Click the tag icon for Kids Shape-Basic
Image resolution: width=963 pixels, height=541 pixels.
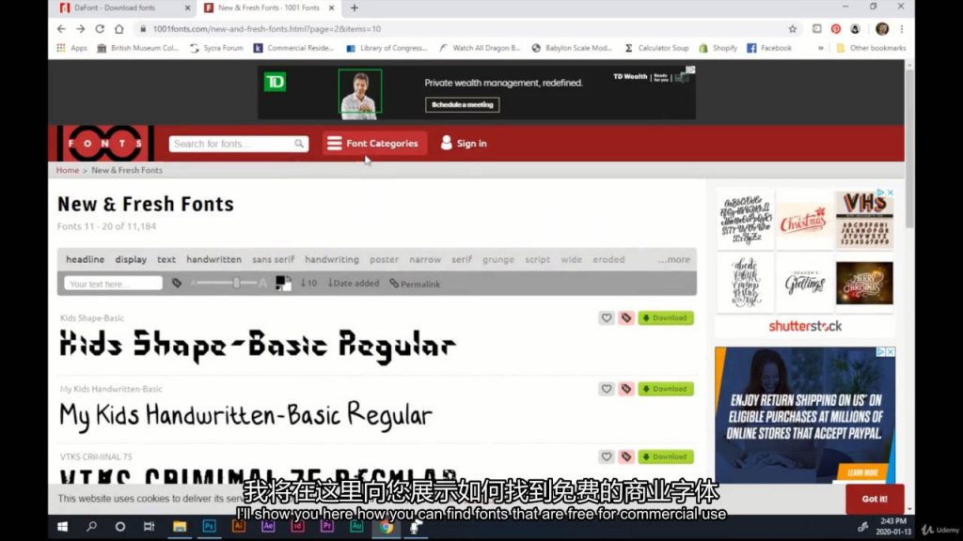(625, 317)
